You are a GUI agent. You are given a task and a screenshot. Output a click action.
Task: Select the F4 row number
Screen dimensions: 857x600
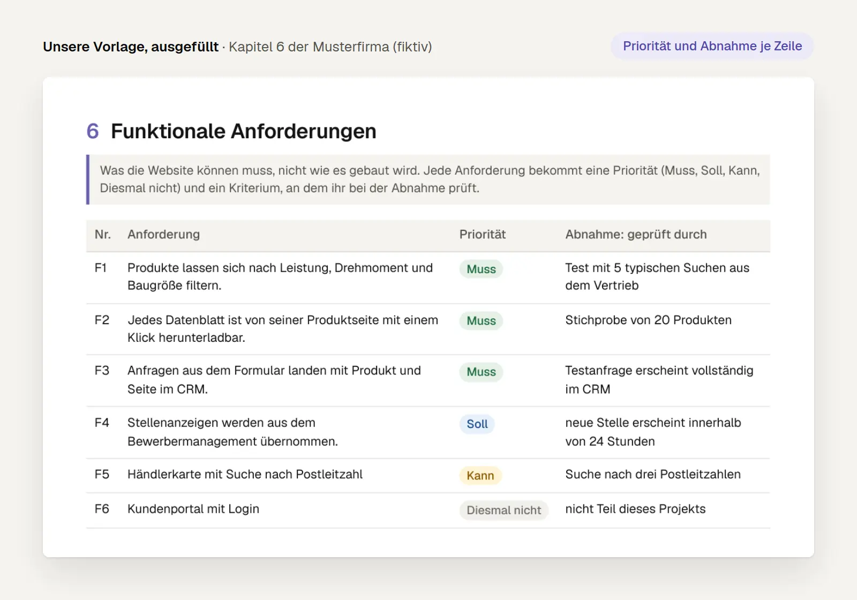[x=102, y=423]
